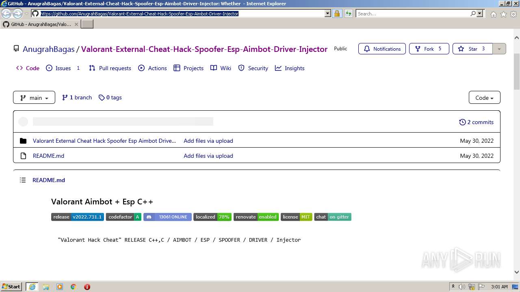Switch to the Security tab

coord(253,68)
